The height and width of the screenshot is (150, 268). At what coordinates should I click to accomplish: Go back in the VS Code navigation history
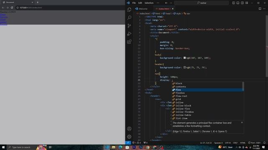(166, 3)
